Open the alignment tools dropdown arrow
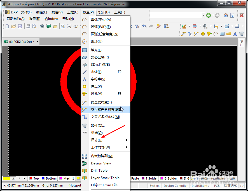 point(200,26)
